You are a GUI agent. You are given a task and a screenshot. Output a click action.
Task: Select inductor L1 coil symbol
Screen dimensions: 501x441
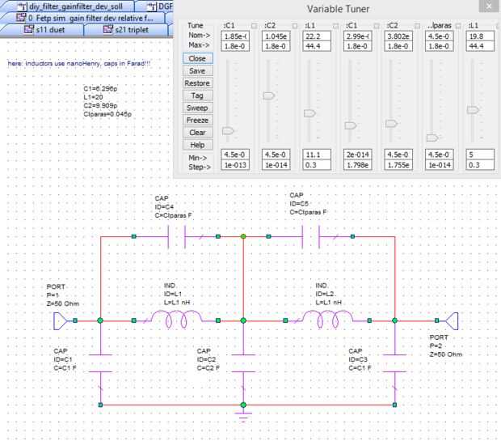176,320
